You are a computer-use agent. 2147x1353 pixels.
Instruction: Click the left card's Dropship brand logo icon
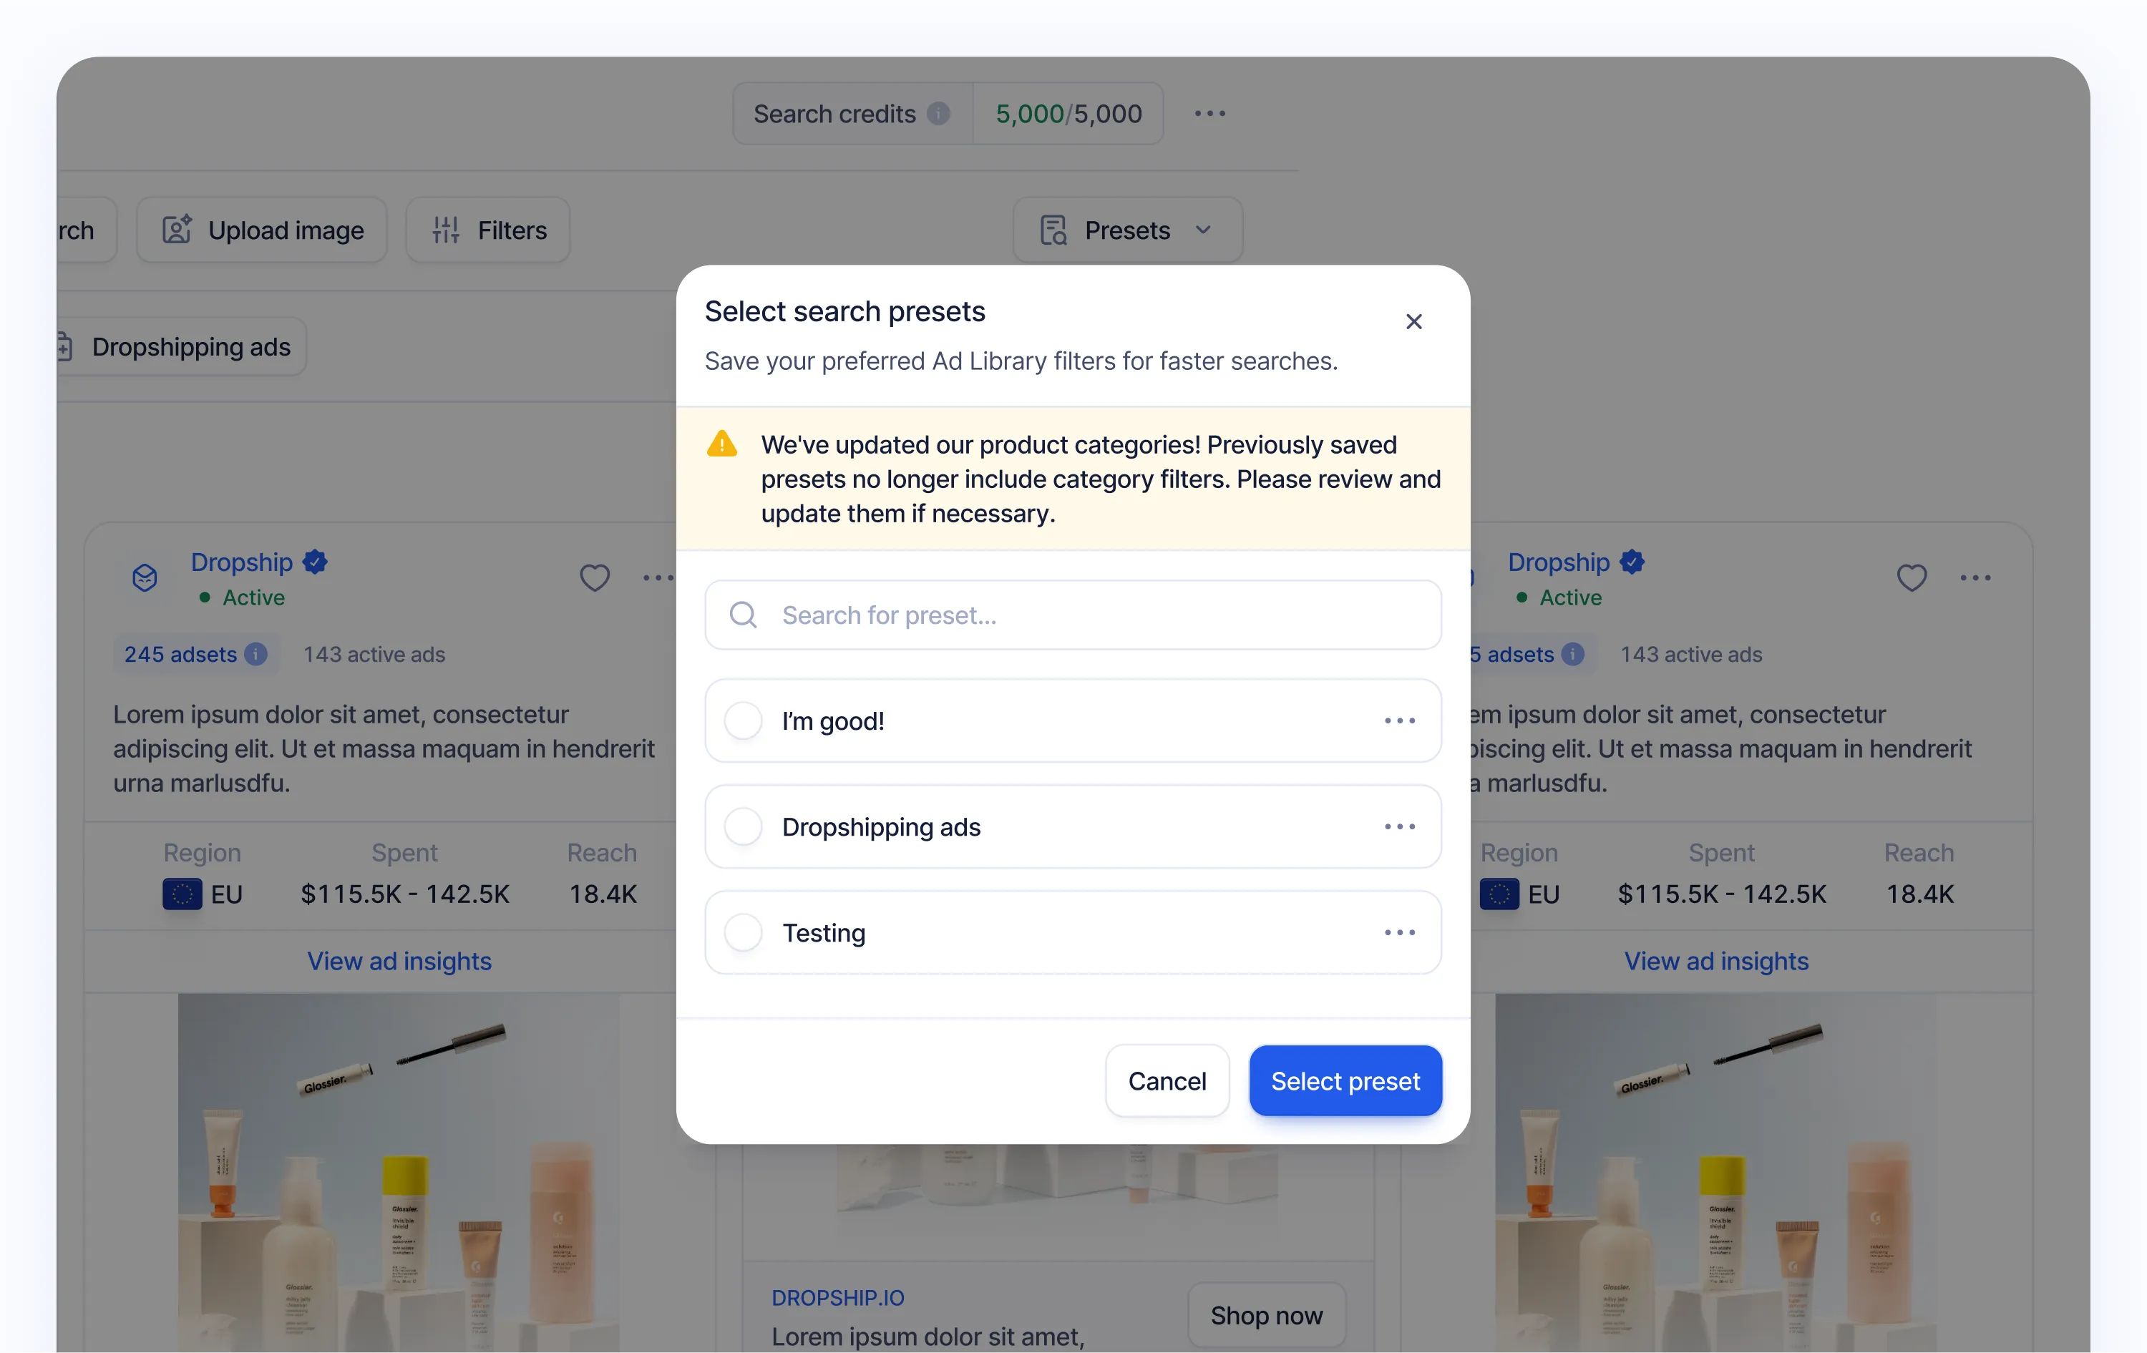click(145, 577)
